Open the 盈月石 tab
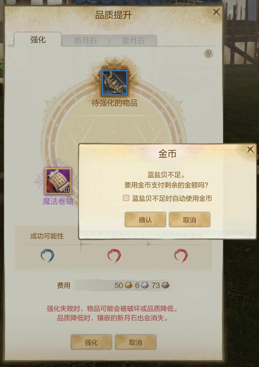This screenshot has width=259, height=367. click(133, 41)
